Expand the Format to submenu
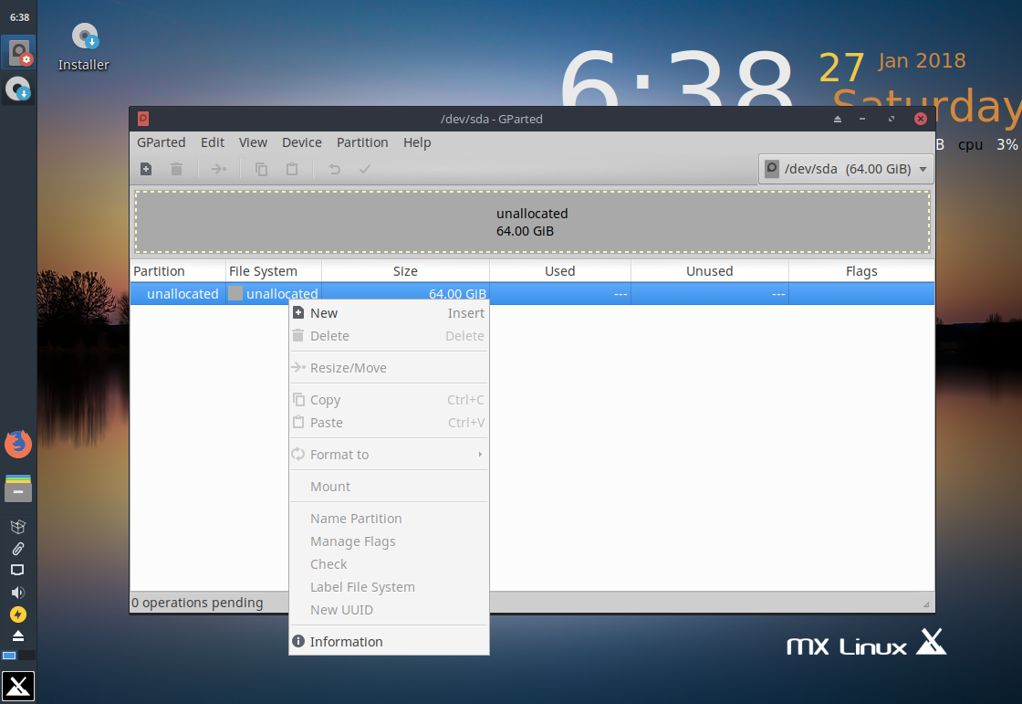Image resolution: width=1022 pixels, height=704 pixels. (389, 455)
